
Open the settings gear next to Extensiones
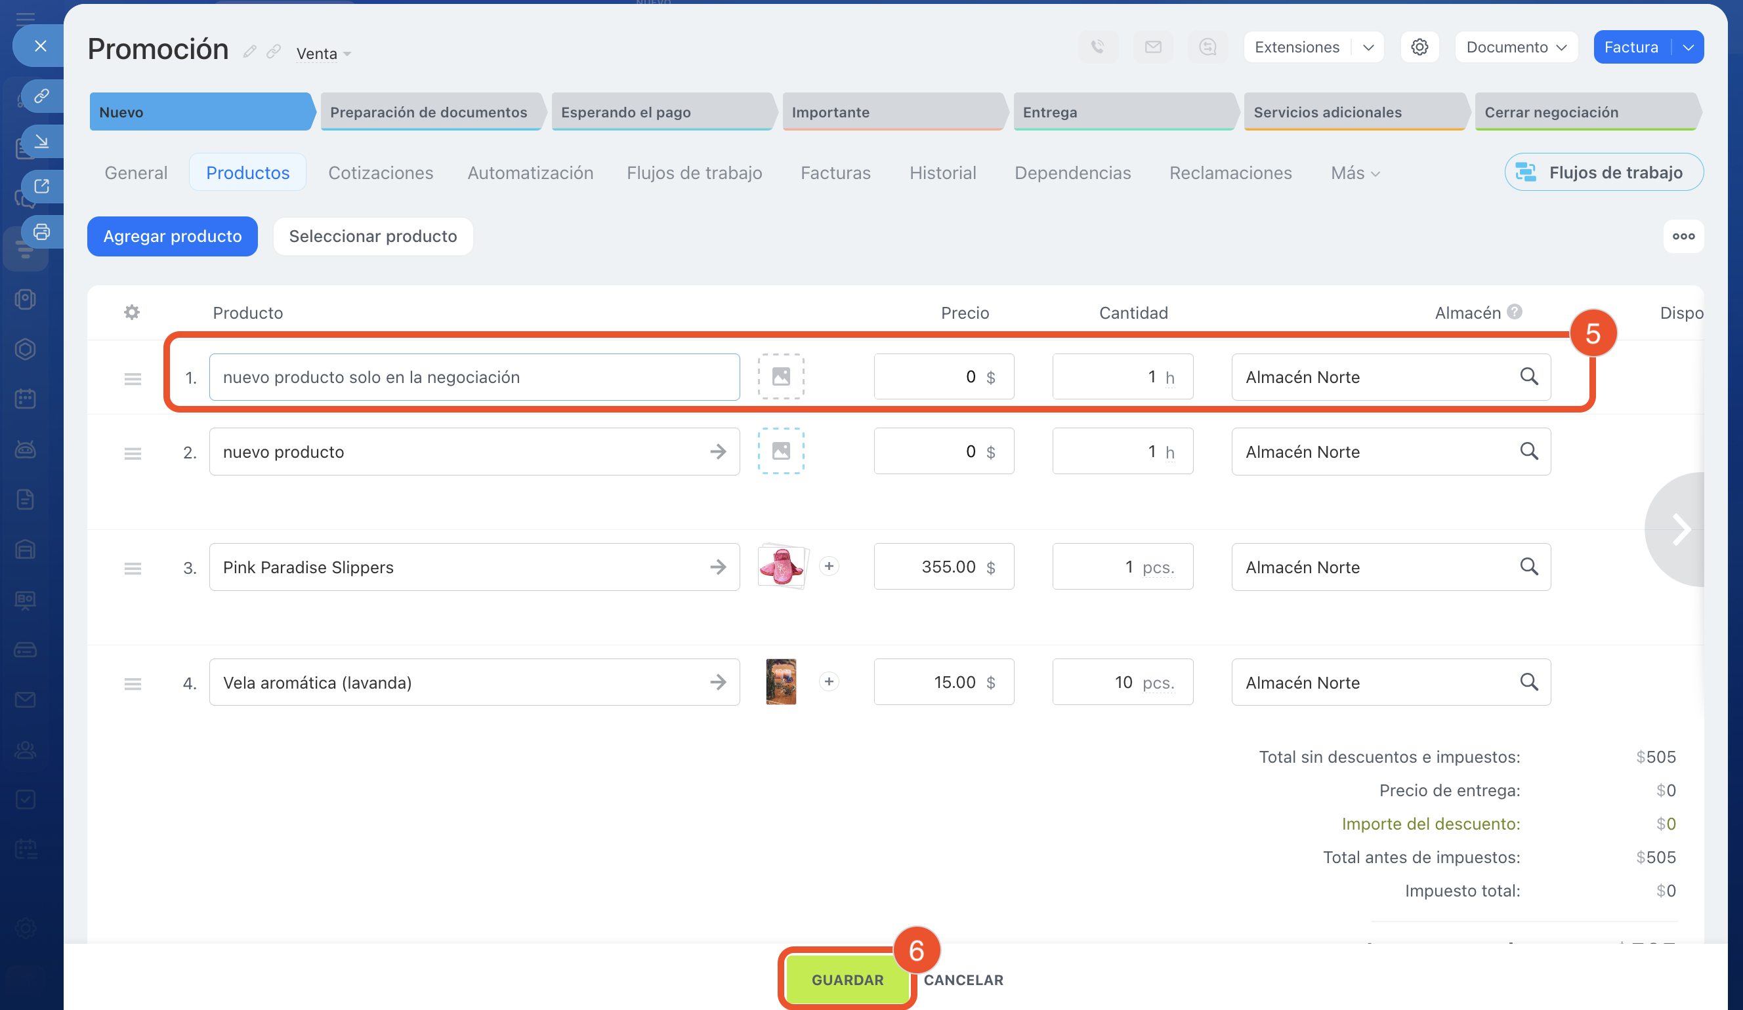pyautogui.click(x=1419, y=47)
